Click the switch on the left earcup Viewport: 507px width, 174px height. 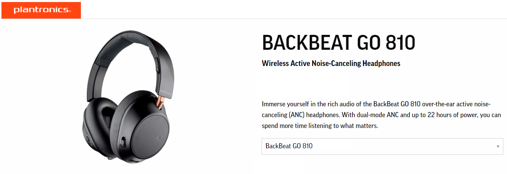coord(88,139)
